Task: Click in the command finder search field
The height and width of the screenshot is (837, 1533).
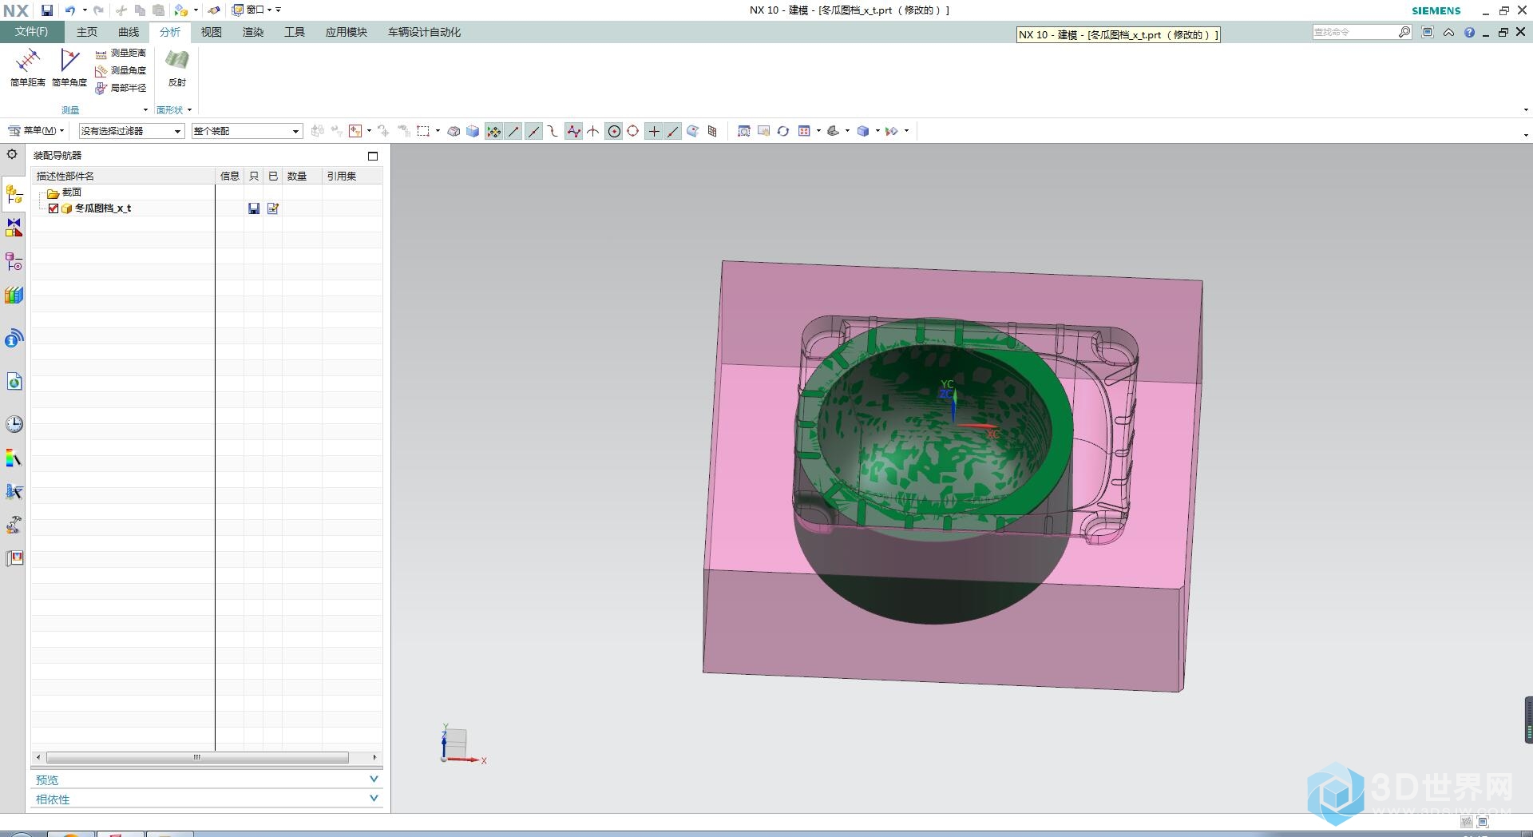Action: 1355,32
